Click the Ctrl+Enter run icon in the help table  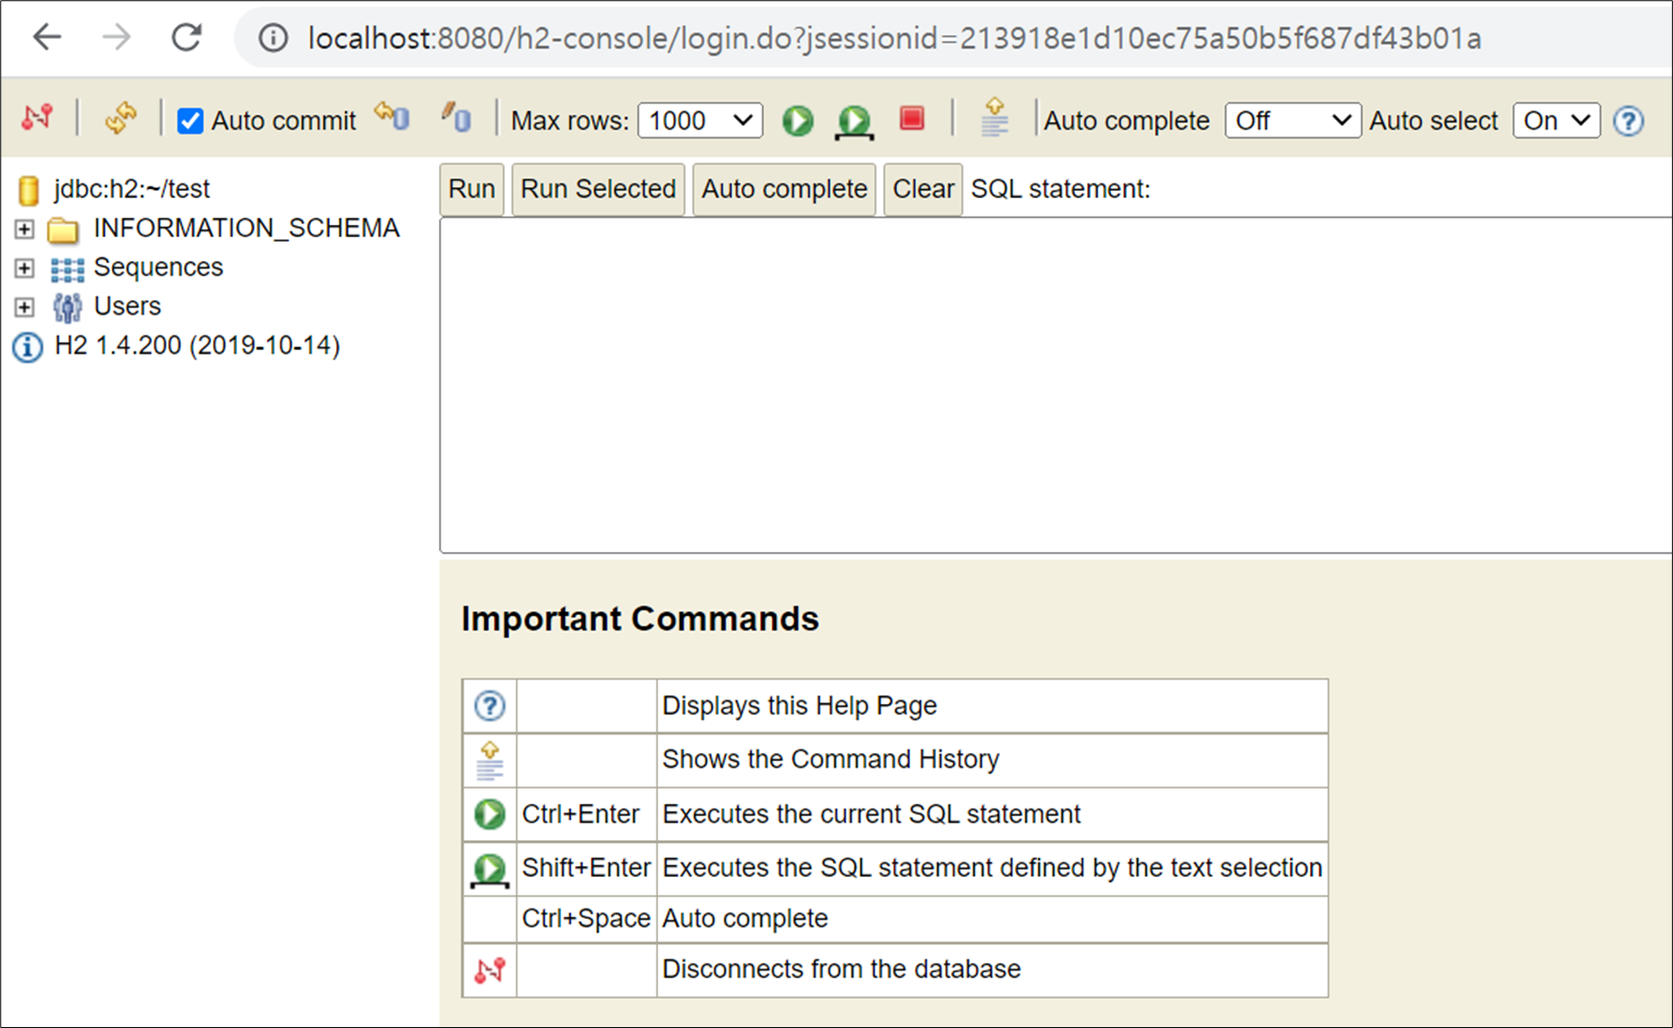tap(490, 814)
